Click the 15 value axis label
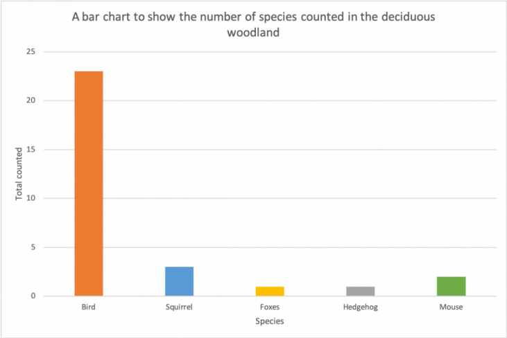 pos(31,150)
